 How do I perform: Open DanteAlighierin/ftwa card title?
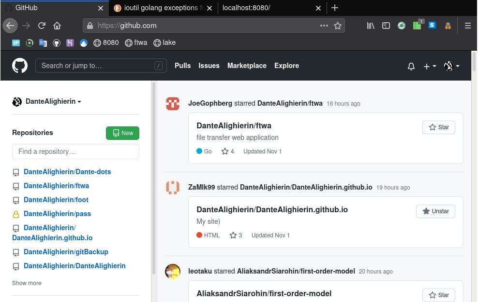coord(234,126)
